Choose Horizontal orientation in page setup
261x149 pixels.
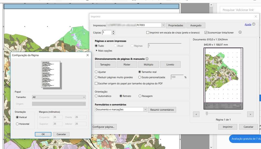coord(18,124)
